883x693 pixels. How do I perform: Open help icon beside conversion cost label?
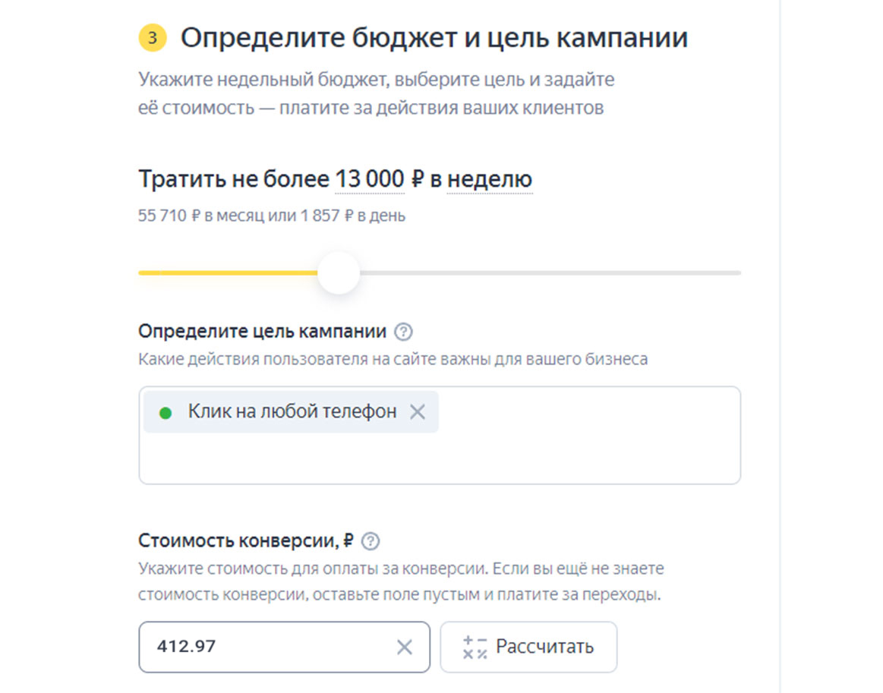tap(371, 541)
